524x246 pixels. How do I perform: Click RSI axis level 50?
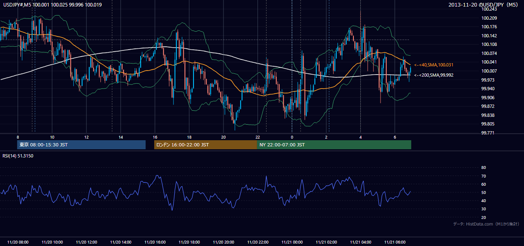(483, 192)
